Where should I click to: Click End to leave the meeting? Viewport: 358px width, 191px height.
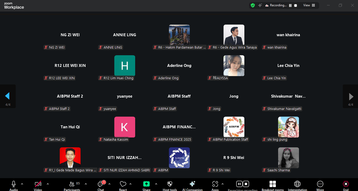[346, 185]
